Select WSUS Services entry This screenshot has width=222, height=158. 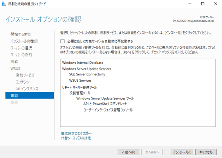click(80, 81)
